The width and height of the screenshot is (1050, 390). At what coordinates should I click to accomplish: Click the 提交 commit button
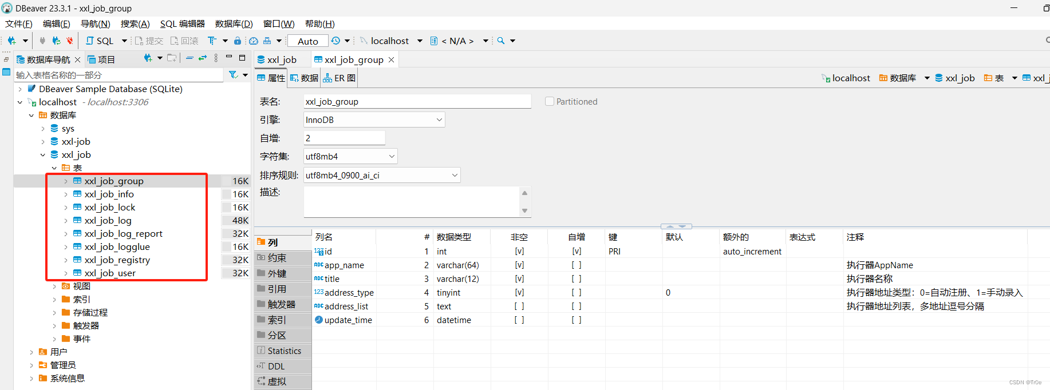point(149,41)
